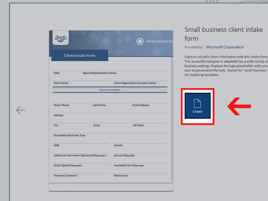Screen dimensions: 268x201
Task: Click the Create button
Action: tap(198, 106)
